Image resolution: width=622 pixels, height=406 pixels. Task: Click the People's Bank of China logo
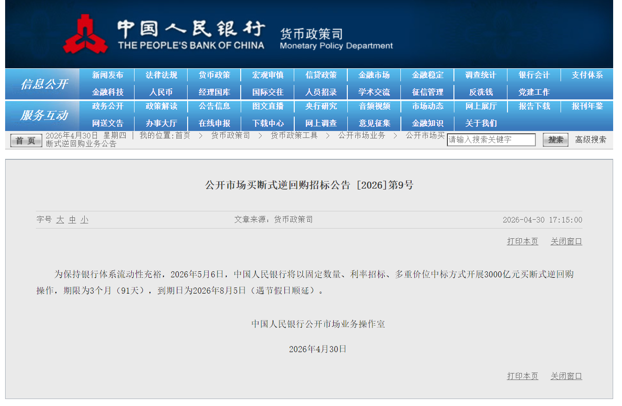(85, 34)
